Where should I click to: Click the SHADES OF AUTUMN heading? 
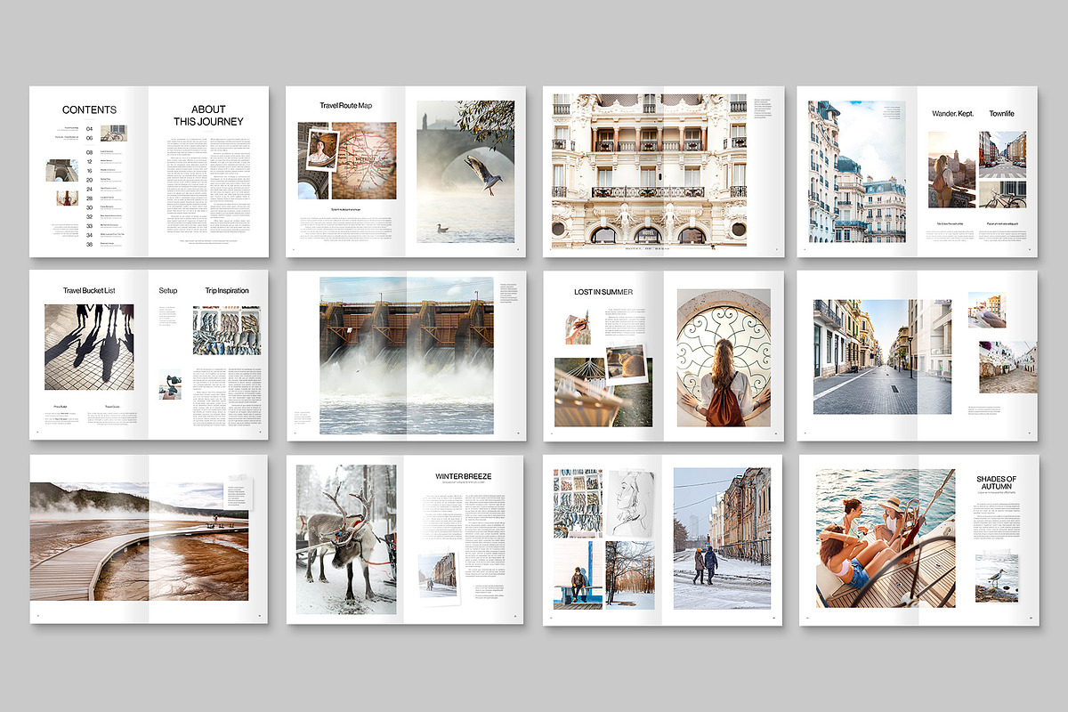pyautogui.click(x=996, y=483)
